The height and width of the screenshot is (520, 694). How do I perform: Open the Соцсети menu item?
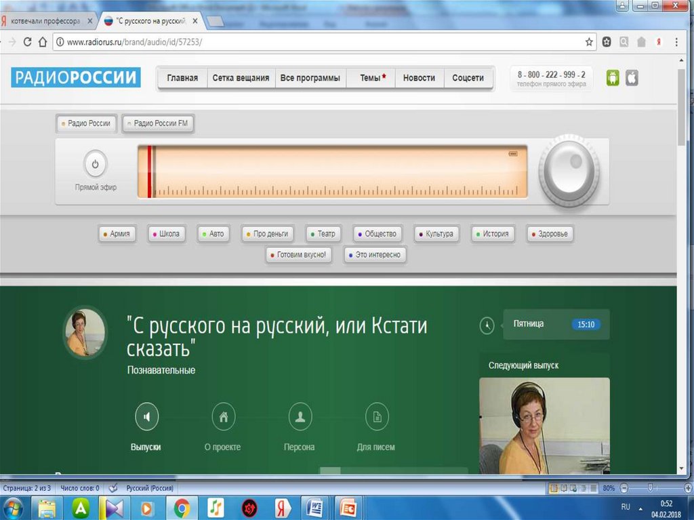point(468,78)
